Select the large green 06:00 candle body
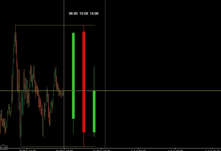Image resolution: width=221 pixels, height=151 pixels. pos(73,76)
